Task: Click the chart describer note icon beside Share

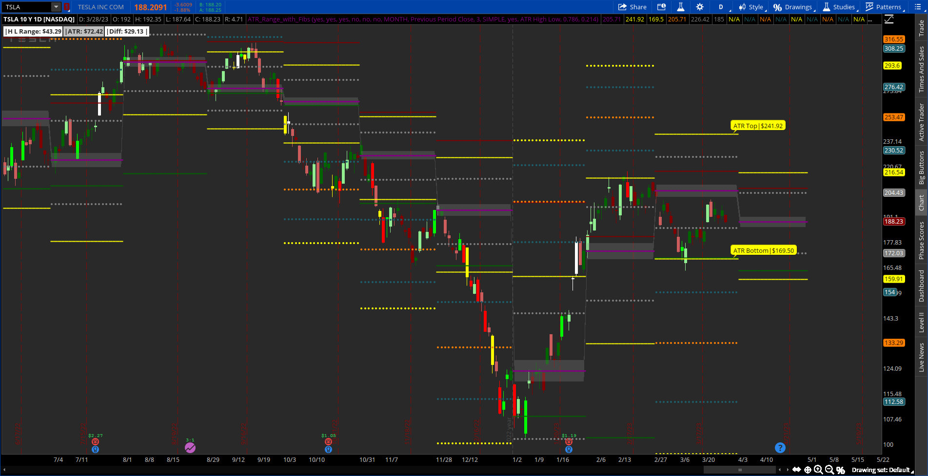Action: click(661, 7)
